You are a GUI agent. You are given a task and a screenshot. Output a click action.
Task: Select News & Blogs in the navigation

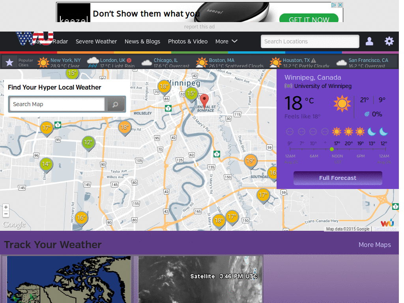pos(142,41)
